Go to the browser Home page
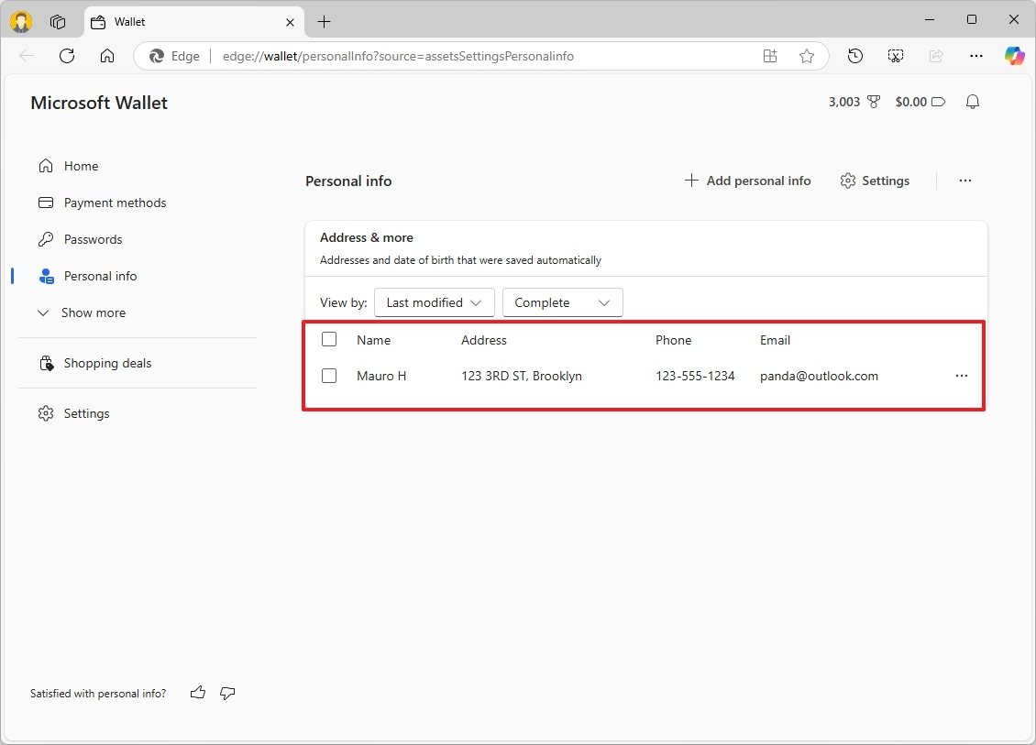This screenshot has width=1036, height=745. pyautogui.click(x=107, y=56)
